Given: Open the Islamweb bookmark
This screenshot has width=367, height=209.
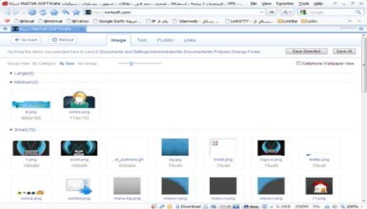Looking at the screenshot, I should (196, 21).
